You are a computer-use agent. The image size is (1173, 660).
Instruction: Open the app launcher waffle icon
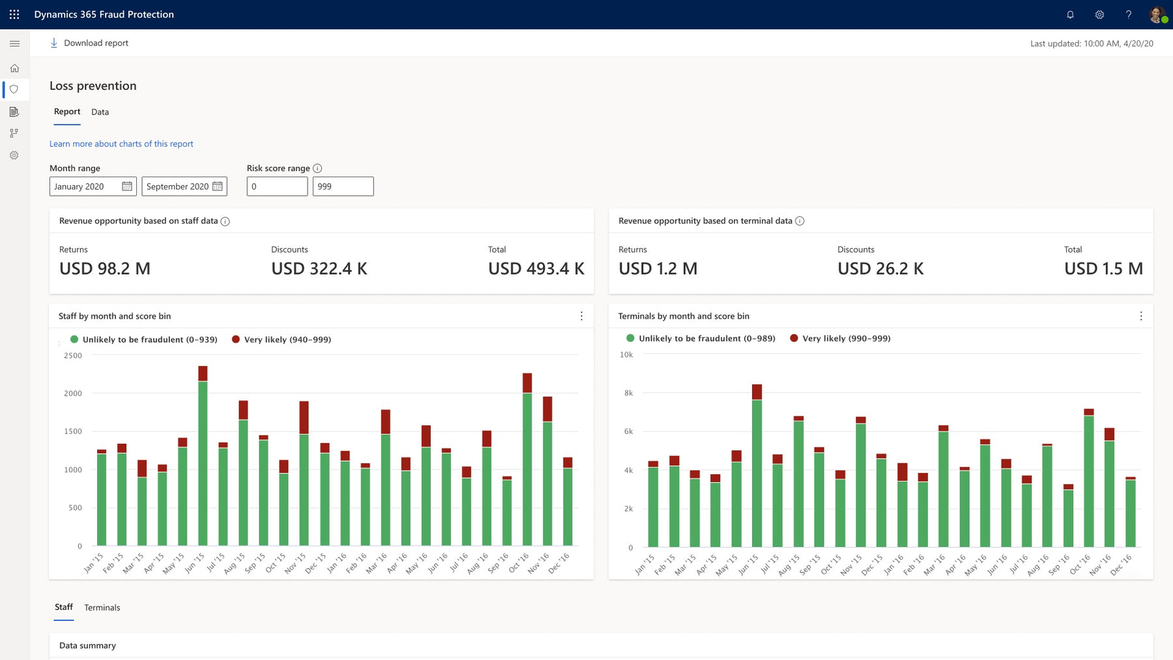[14, 14]
